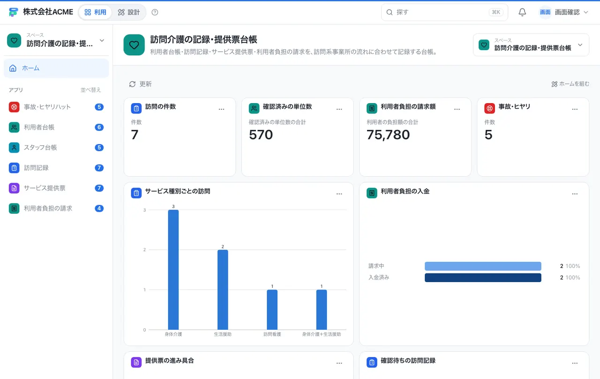Image resolution: width=600 pixels, height=379 pixels.
Task: Open the header スペース dropdown
Action: coord(531,45)
